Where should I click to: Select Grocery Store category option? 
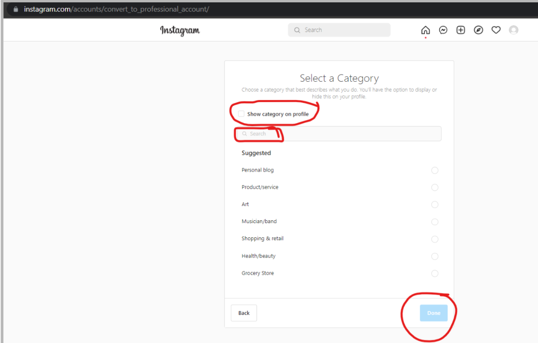pos(435,274)
